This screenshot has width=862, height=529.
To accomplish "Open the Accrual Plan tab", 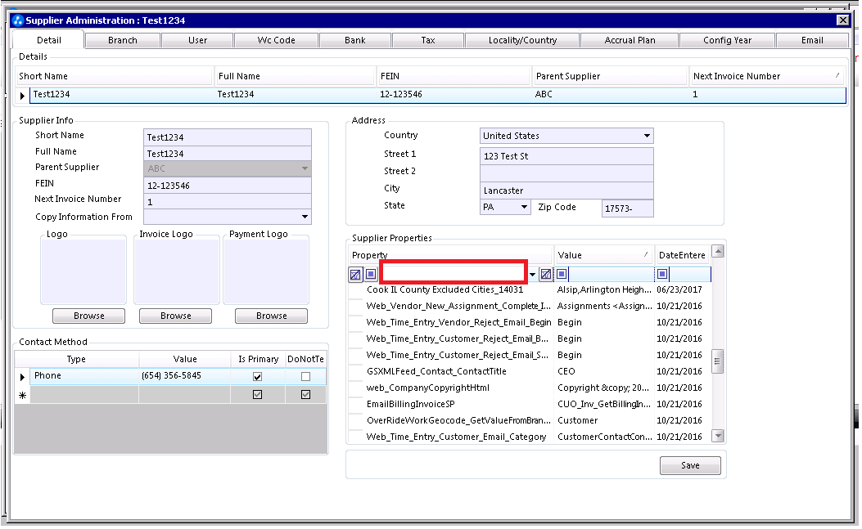I will point(630,40).
